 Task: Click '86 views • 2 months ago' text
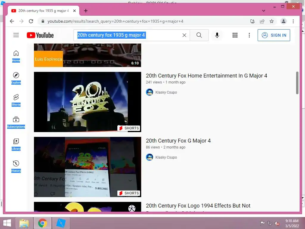(x=166, y=147)
